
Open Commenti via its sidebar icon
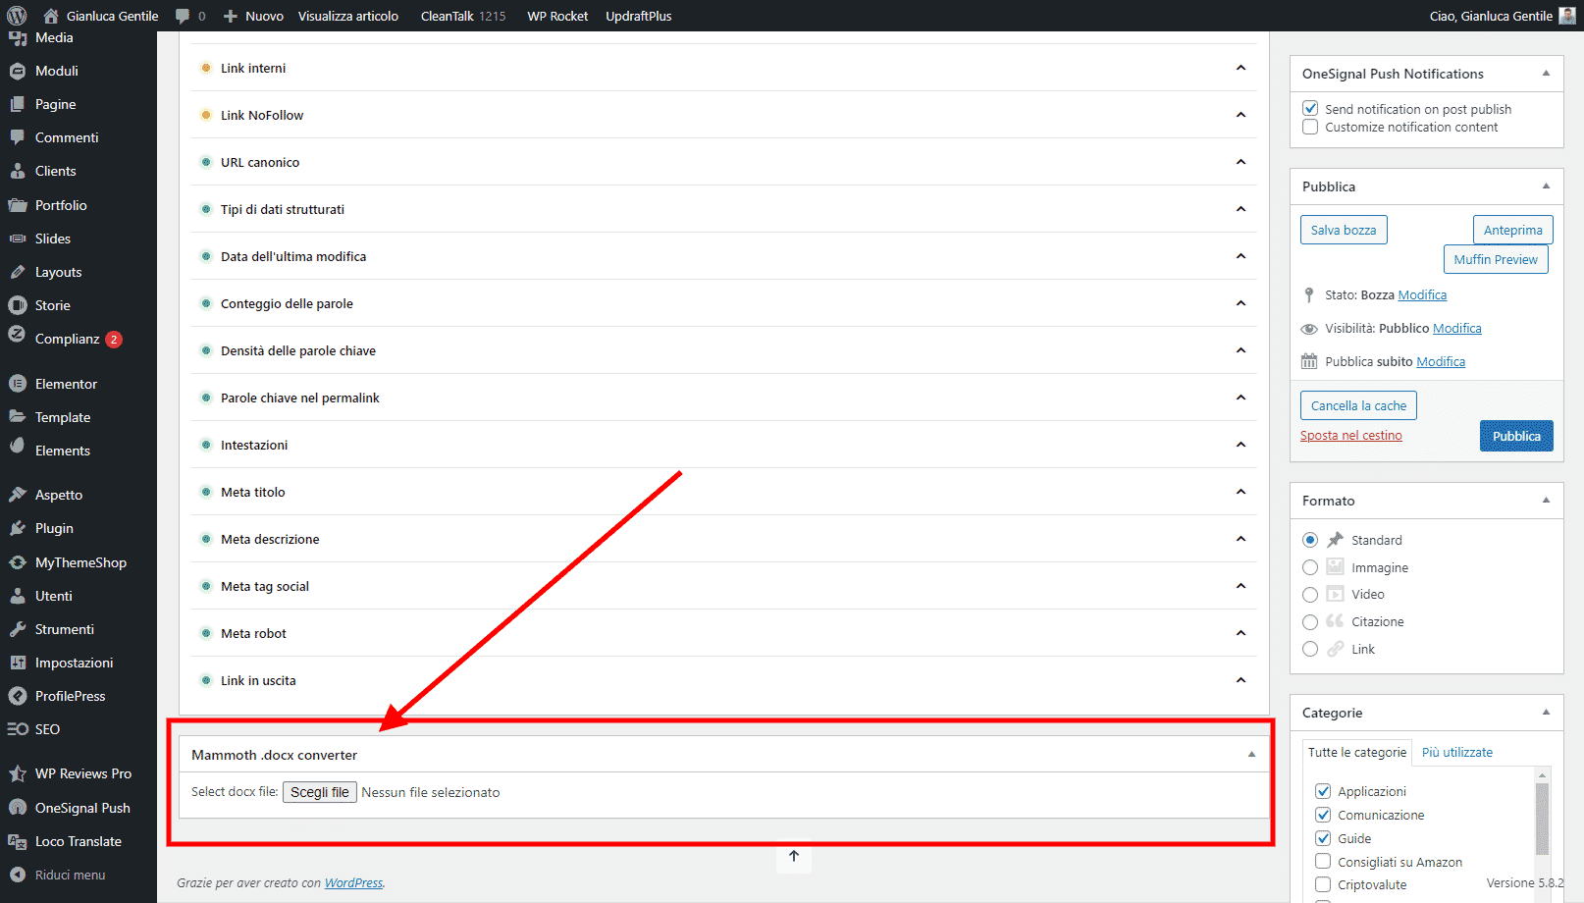coord(17,137)
